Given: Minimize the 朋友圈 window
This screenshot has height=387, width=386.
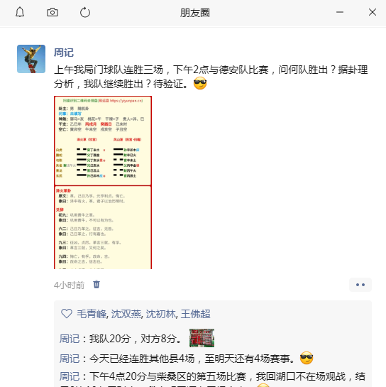Looking at the screenshot, I should click(x=340, y=12).
